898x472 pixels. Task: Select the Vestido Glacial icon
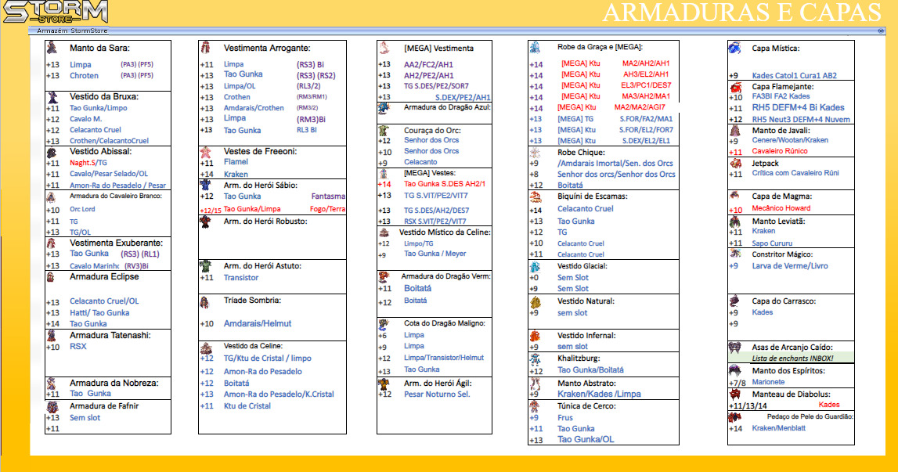534,267
